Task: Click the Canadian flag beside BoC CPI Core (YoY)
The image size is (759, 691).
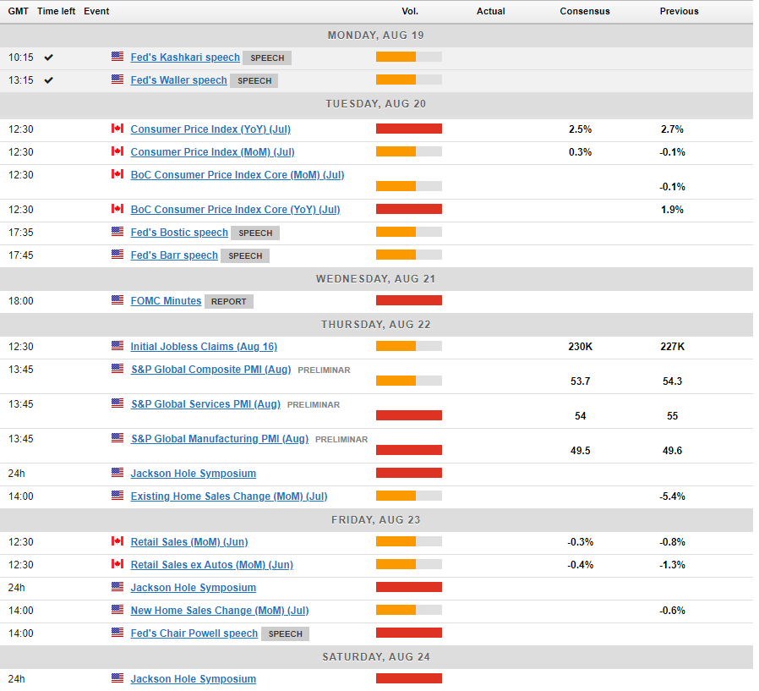Action: [117, 209]
